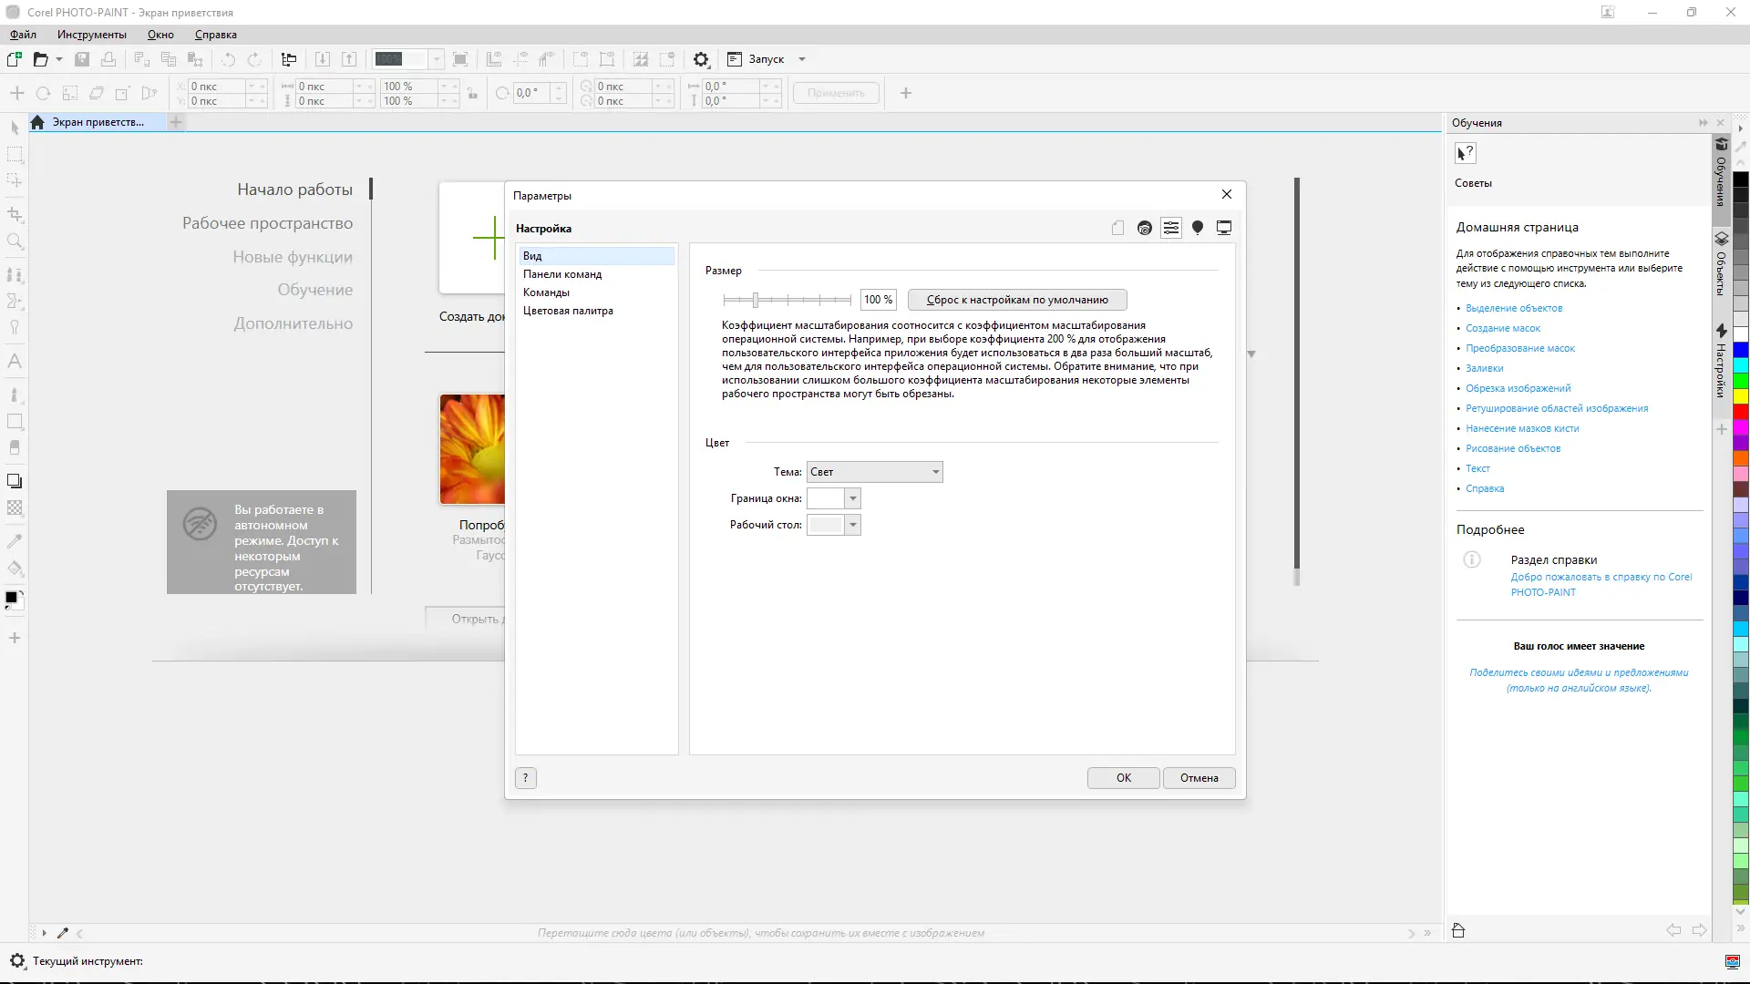The image size is (1750, 984).
Task: Select the Text tool
Action: pos(15,360)
